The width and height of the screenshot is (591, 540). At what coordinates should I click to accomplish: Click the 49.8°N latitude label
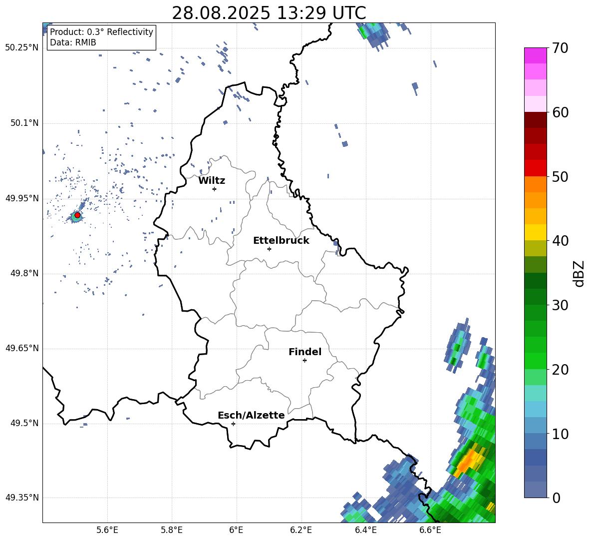[x=24, y=273]
